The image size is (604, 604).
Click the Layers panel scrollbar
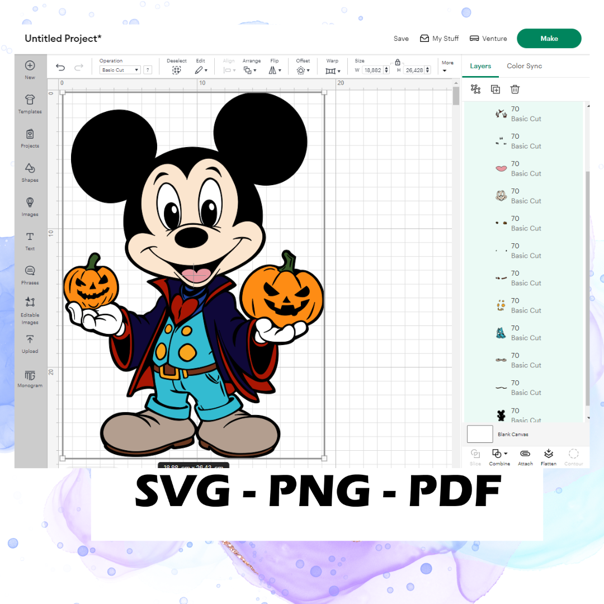(587, 288)
